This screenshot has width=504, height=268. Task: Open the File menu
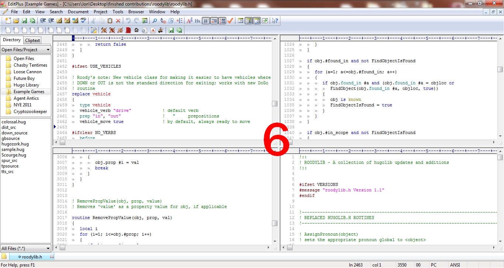(x=14, y=12)
